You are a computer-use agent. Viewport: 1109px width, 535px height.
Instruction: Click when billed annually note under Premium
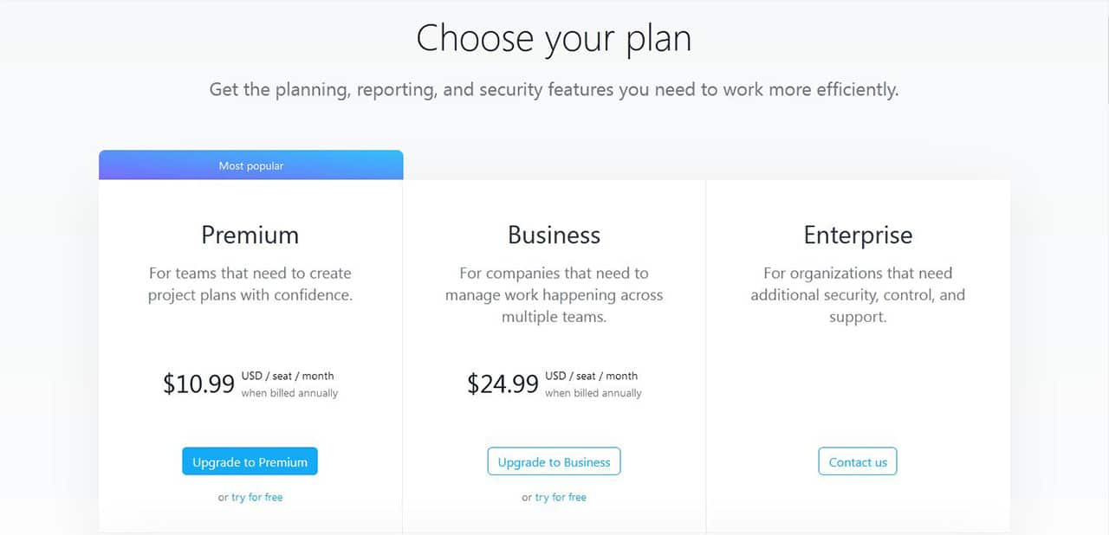click(x=289, y=393)
